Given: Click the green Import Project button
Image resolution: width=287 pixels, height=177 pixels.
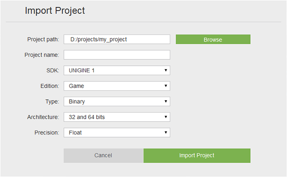Looking at the screenshot, I should [x=197, y=156].
